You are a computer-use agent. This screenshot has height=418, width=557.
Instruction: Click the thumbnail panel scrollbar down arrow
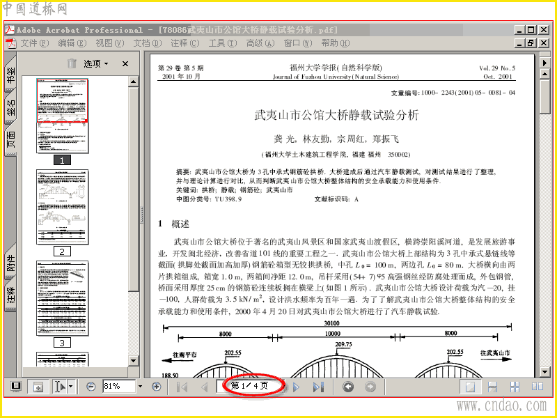133,360
